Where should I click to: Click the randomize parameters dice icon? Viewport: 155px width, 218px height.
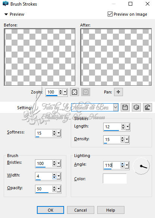(136, 107)
